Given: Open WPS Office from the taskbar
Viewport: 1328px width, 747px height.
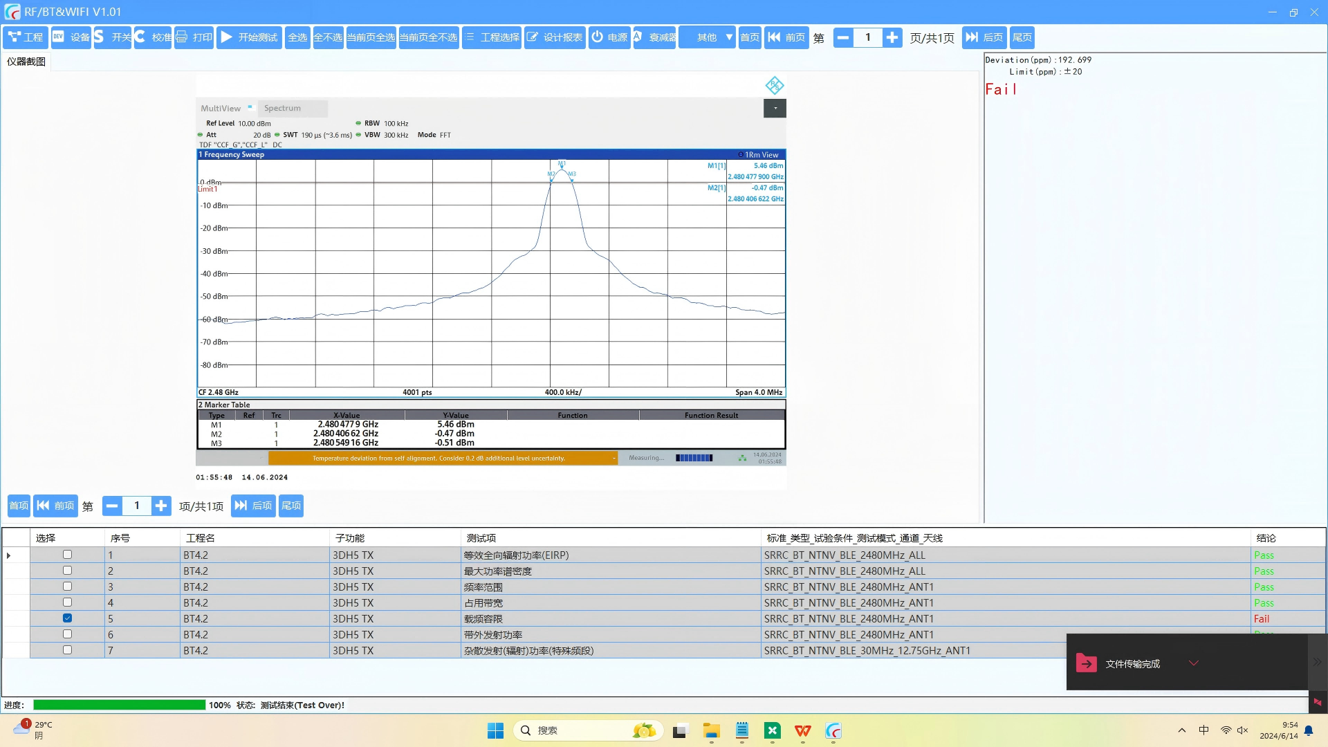Looking at the screenshot, I should tap(802, 730).
